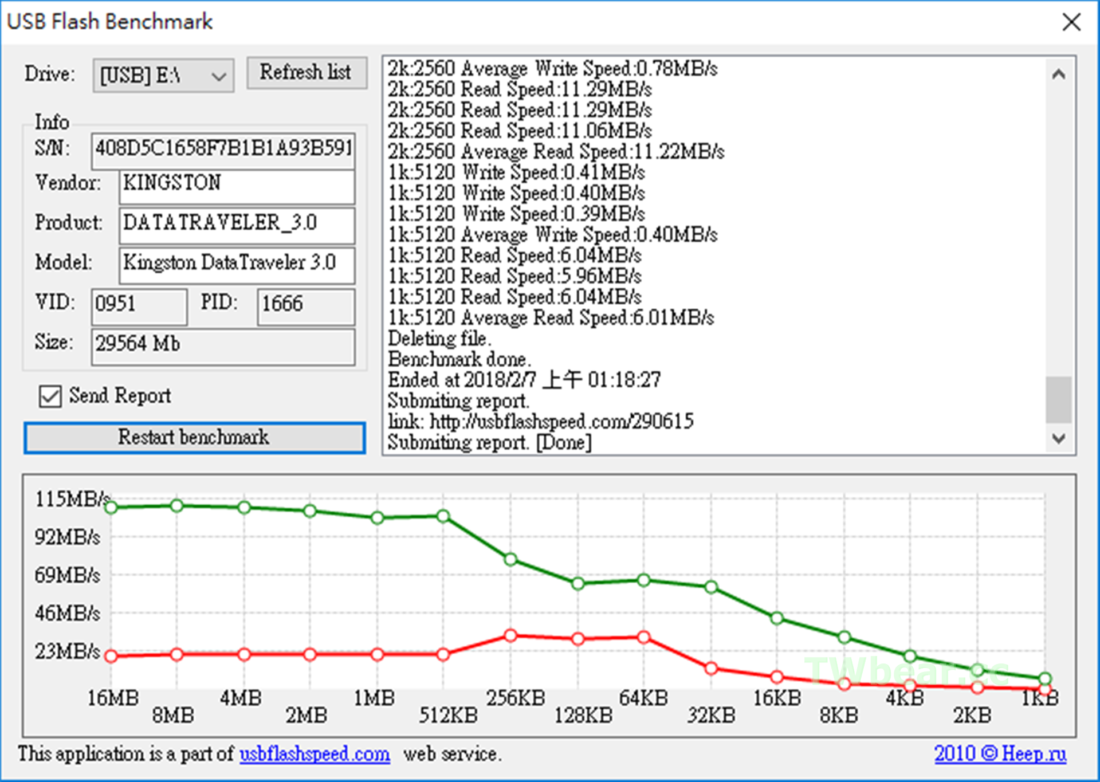Click log line '1k:5120 Average Read Speed:6.01MB/s'
Image resolution: width=1100 pixels, height=782 pixels.
[551, 317]
